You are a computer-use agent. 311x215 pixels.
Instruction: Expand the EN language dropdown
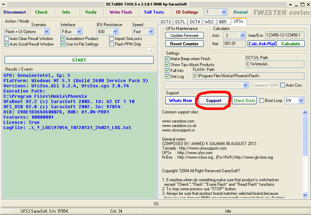[301, 100]
